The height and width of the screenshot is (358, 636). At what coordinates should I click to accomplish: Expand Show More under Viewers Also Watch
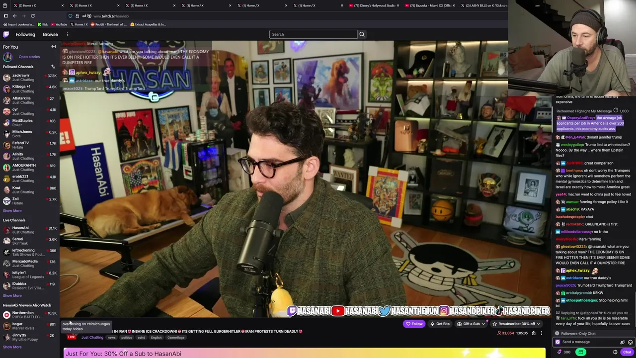click(x=12, y=347)
